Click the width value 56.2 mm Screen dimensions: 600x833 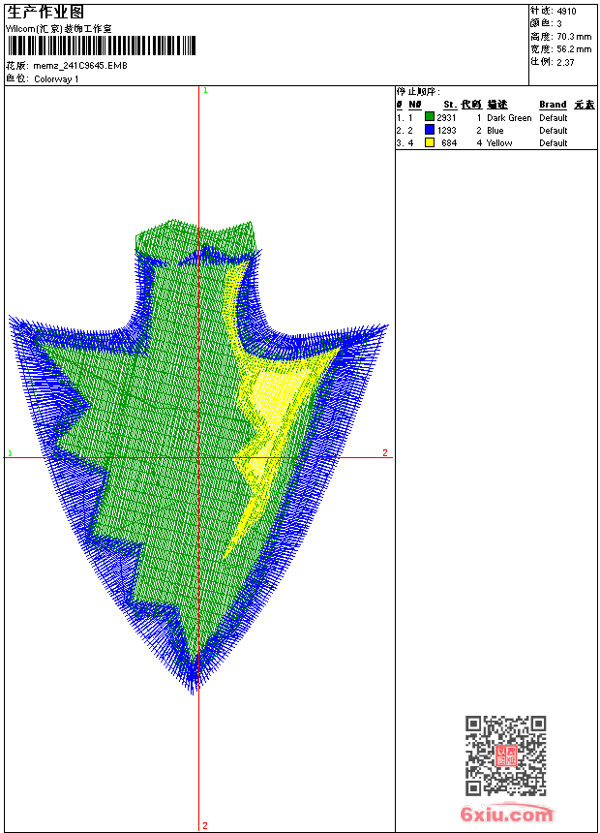(x=574, y=48)
